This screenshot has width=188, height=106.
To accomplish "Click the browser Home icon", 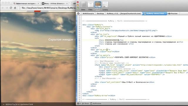I will coord(15,8).
